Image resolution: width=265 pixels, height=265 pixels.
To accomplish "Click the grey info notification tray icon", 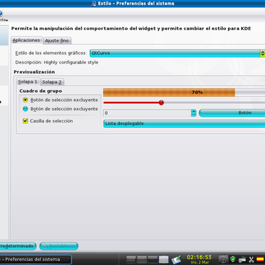I will [223, 259].
